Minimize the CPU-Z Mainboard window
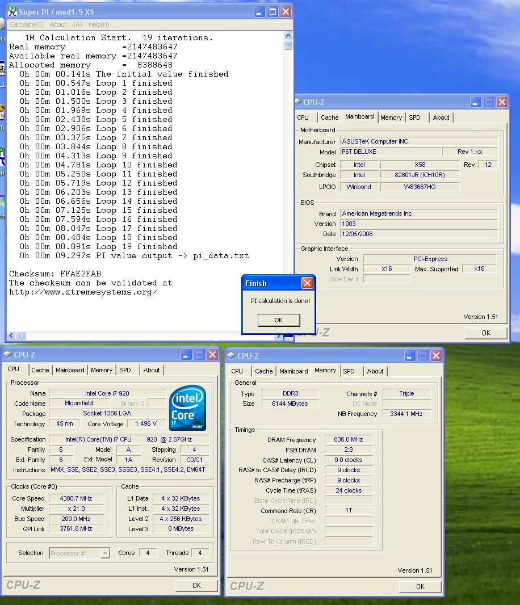 pos(476,102)
